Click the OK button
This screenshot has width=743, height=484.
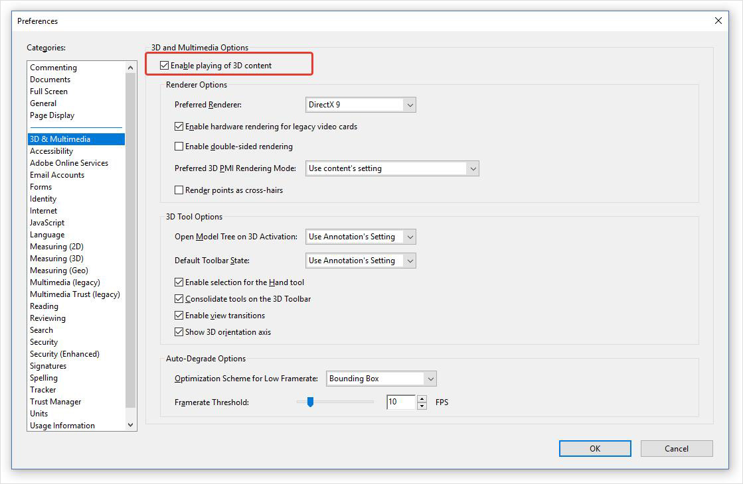point(595,448)
